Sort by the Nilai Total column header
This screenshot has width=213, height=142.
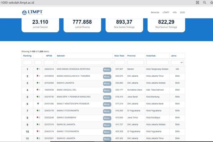[x=119, y=56]
